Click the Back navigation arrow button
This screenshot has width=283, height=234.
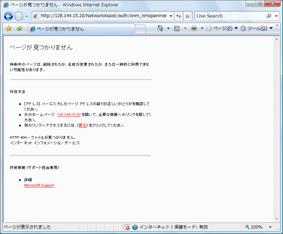click(x=8, y=16)
